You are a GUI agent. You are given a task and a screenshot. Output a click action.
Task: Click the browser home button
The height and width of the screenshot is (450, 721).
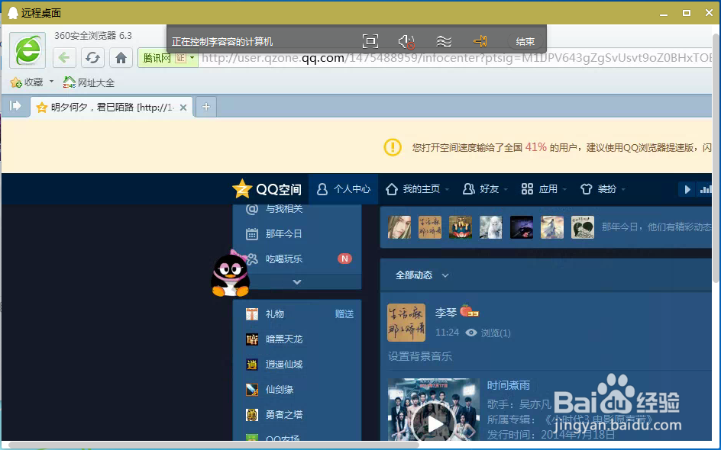[121, 58]
